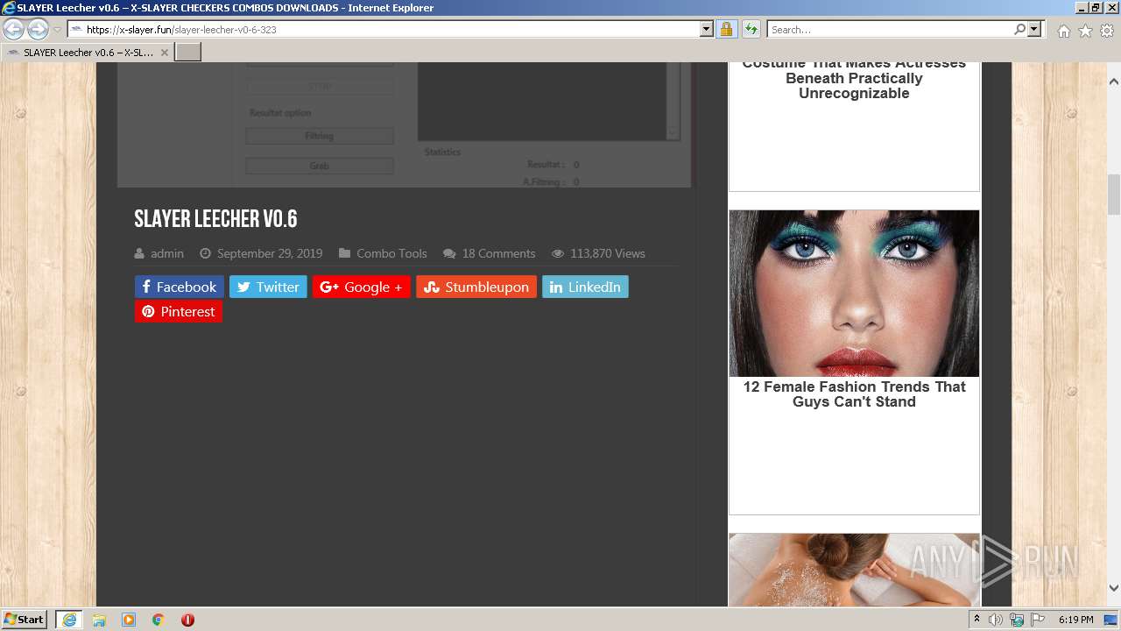Open the media player taskbar icon
Image resolution: width=1121 pixels, height=631 pixels.
(129, 620)
